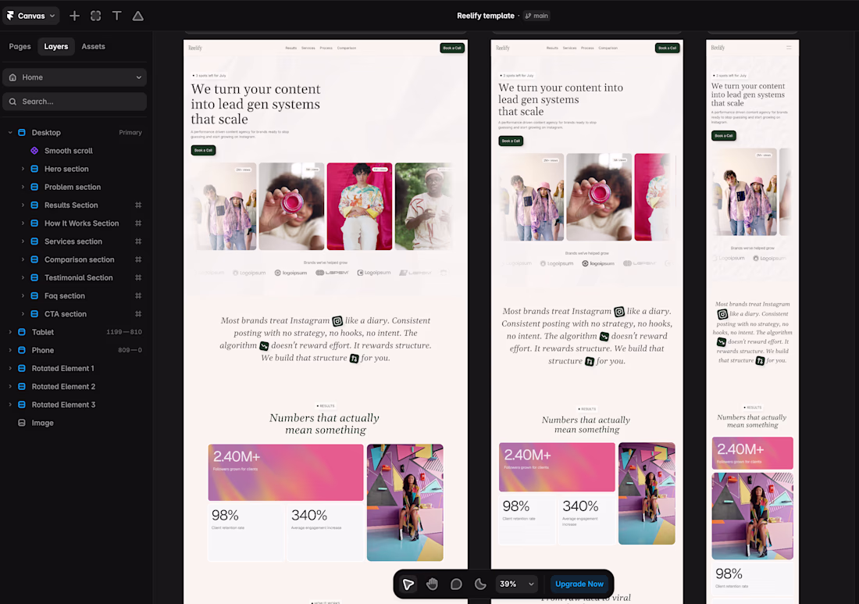Click scroll-target hash icon on Results Section
Screen dimensions: 859x604
(138, 205)
